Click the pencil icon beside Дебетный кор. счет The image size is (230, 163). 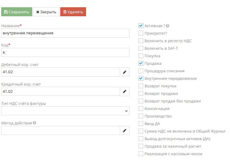pos(124,72)
